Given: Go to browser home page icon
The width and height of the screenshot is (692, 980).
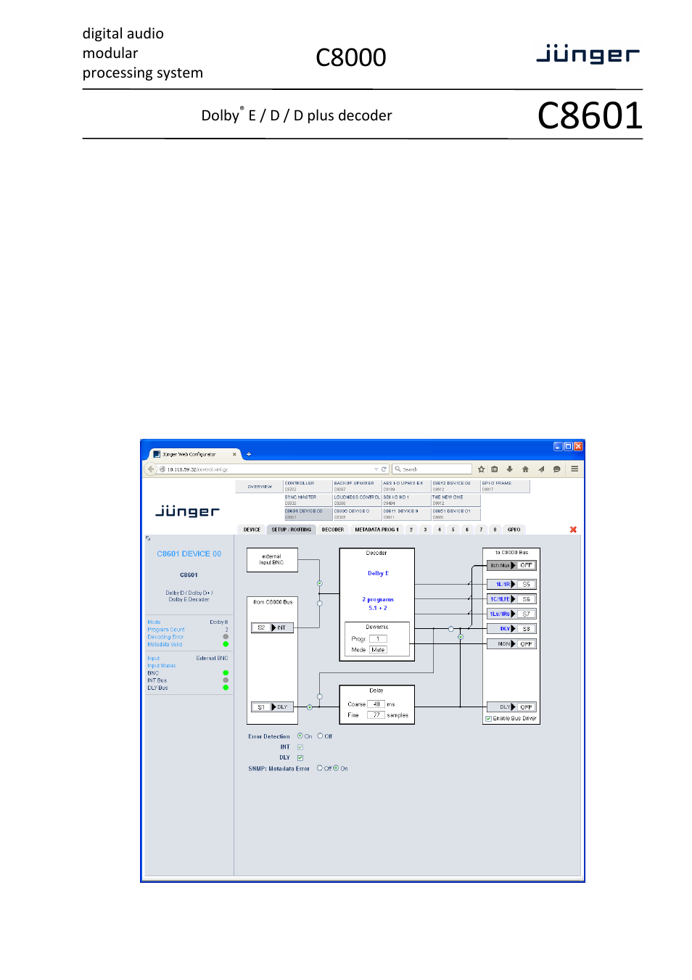Looking at the screenshot, I should coord(525,469).
